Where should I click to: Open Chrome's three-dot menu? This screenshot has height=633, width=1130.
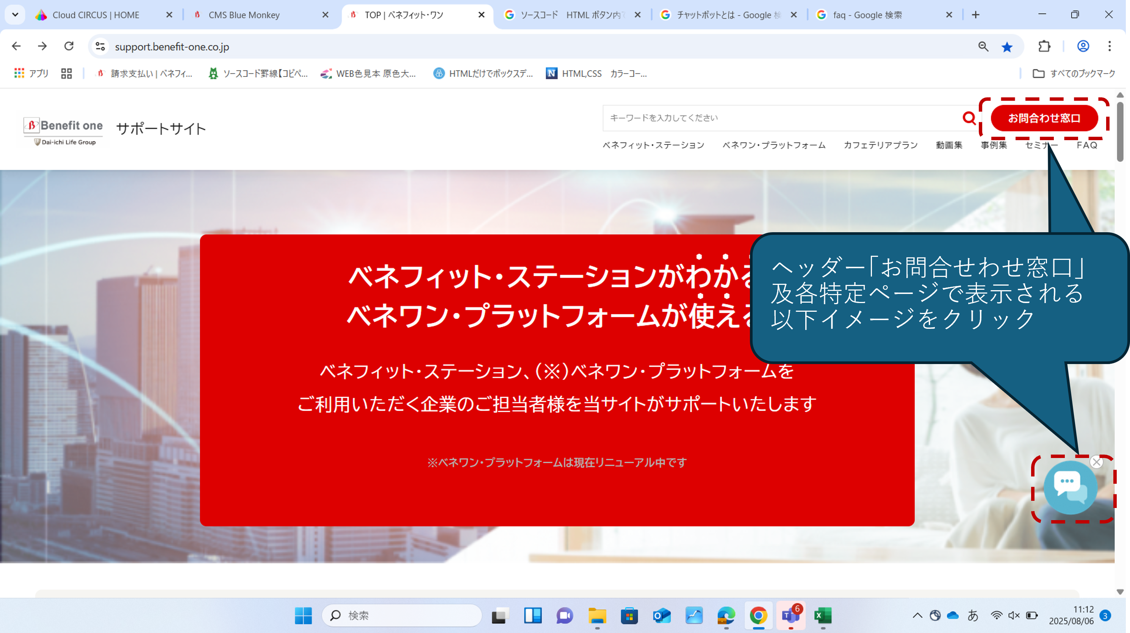point(1110,46)
